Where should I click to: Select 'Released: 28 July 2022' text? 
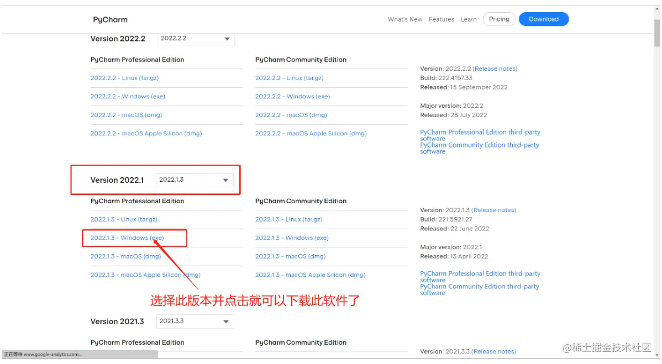point(454,115)
